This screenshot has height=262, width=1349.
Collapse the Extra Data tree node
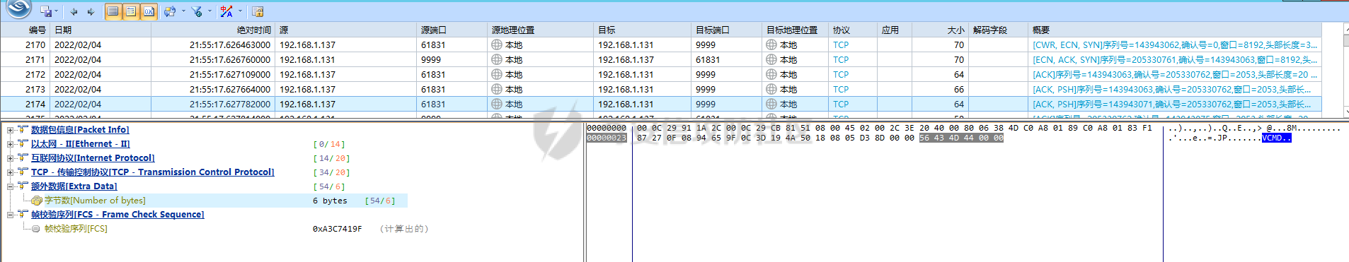[x=10, y=186]
